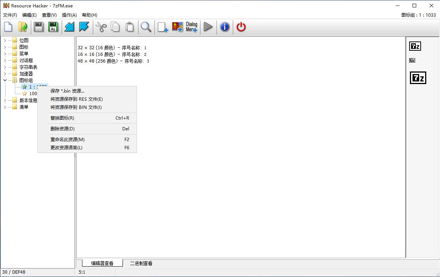Click the line 16 x 16 (16 颜色)

pos(112,54)
